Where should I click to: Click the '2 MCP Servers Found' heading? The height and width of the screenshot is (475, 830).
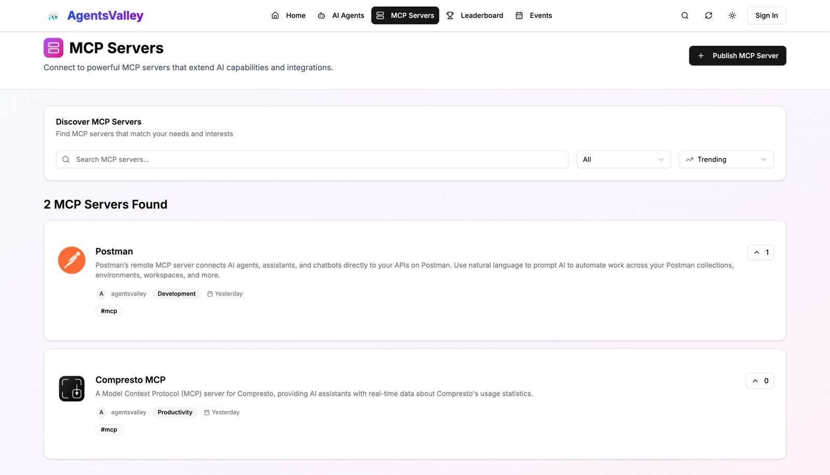pos(105,204)
